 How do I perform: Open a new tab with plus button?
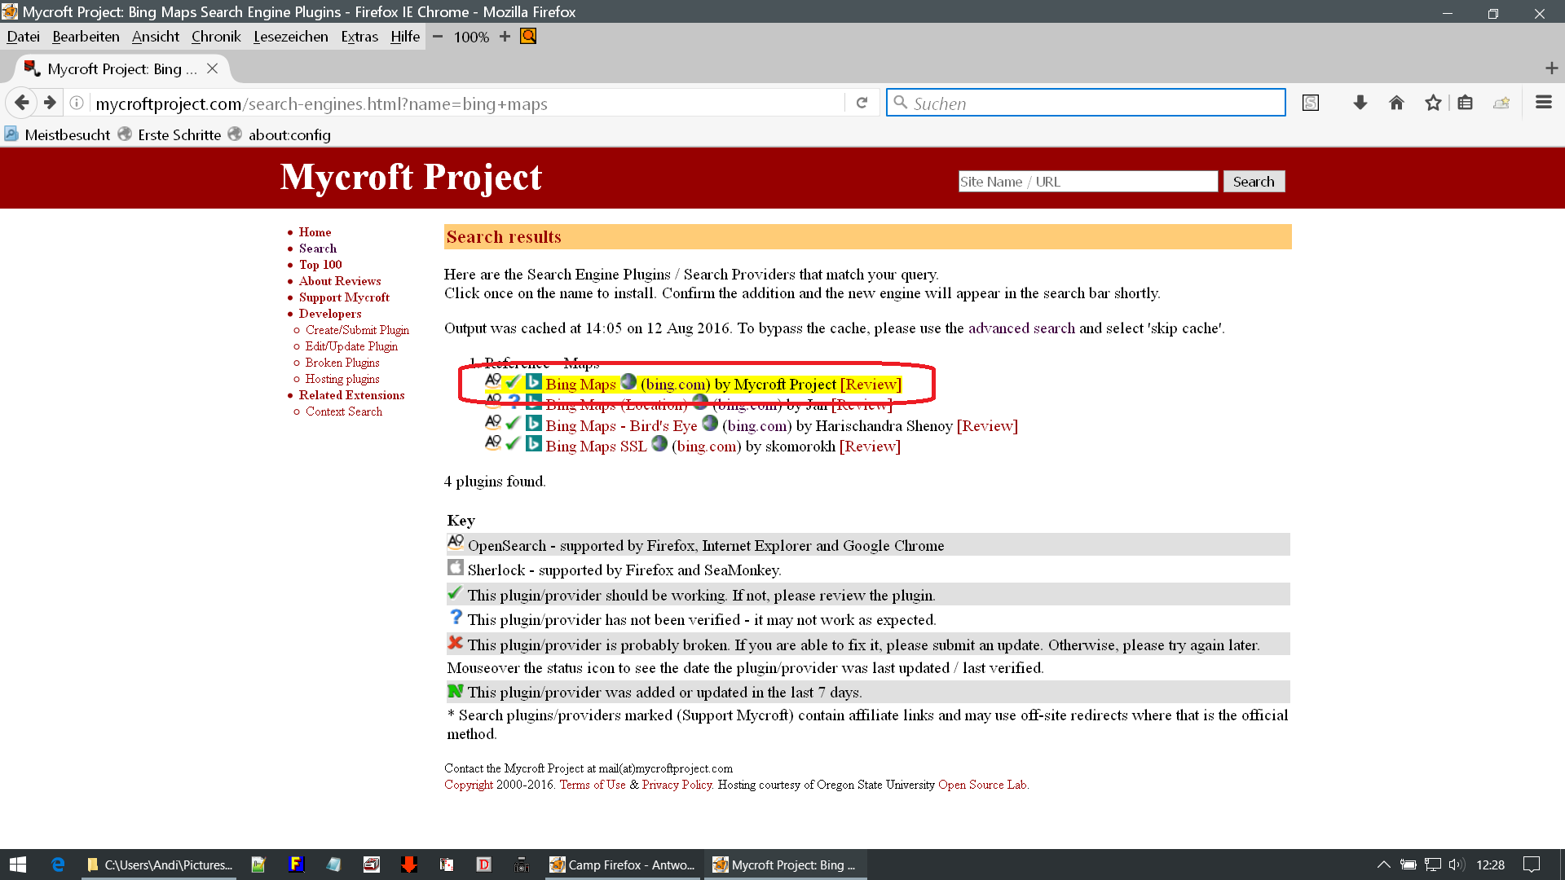tap(1551, 68)
